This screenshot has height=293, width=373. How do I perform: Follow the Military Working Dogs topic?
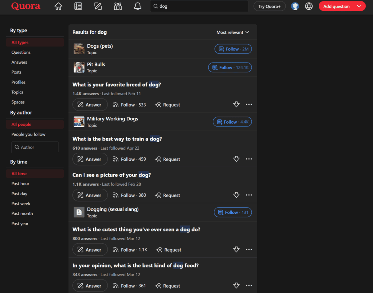click(x=232, y=122)
